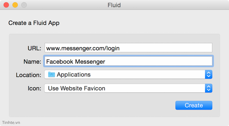
Task: Click Create to build the Fluid app
Action: pos(194,105)
